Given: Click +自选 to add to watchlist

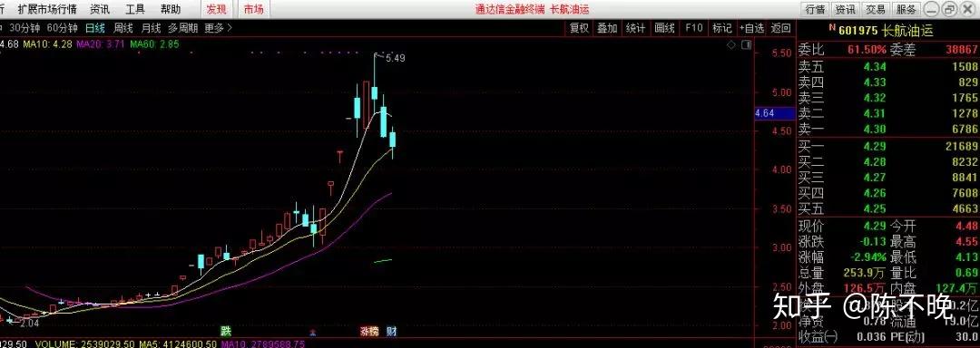Looking at the screenshot, I should pos(752,28).
